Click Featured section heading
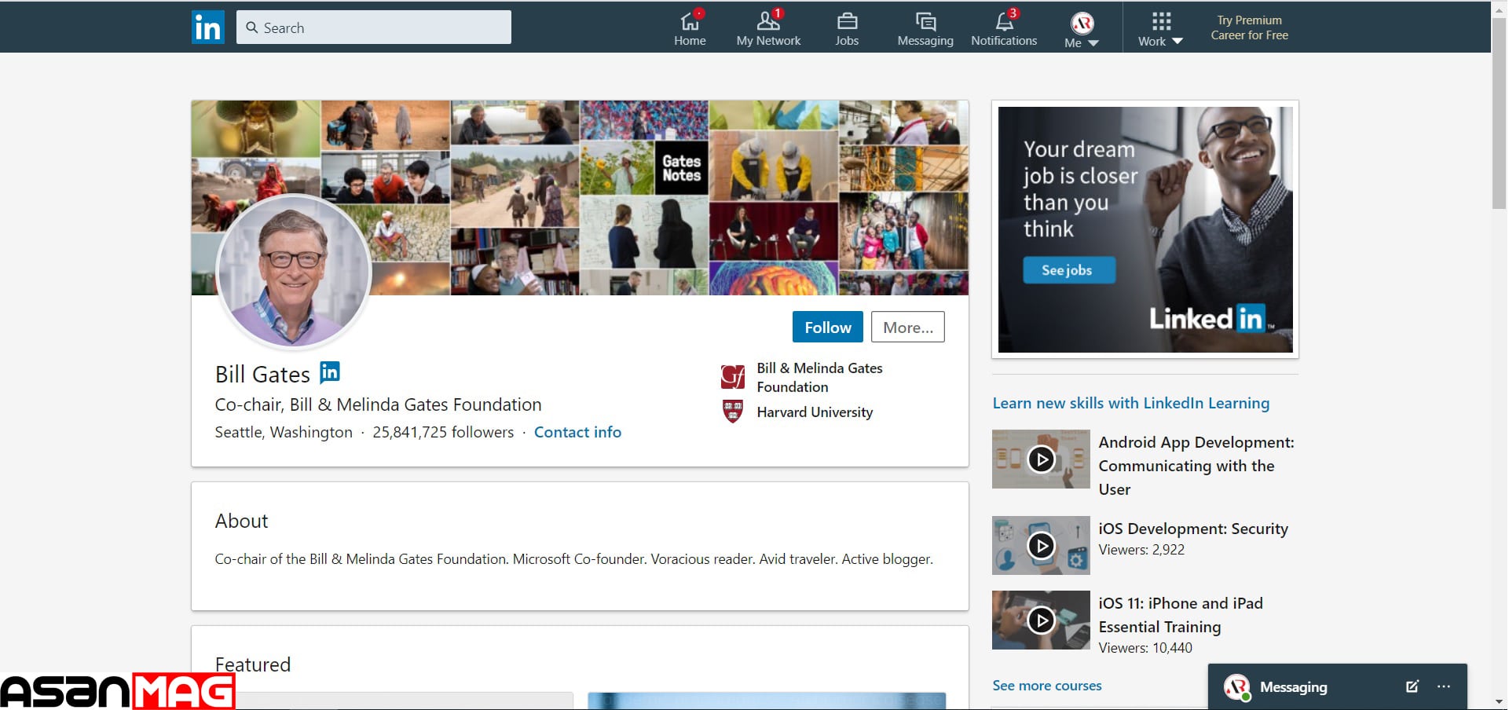The image size is (1509, 710). [x=252, y=664]
